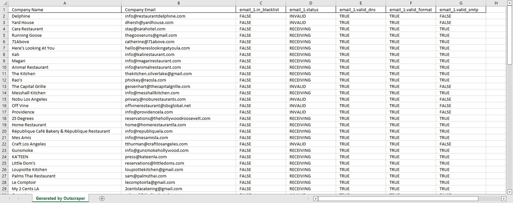Select the République Café Bakery cell
This screenshot has width=513, height=203.
[65, 131]
